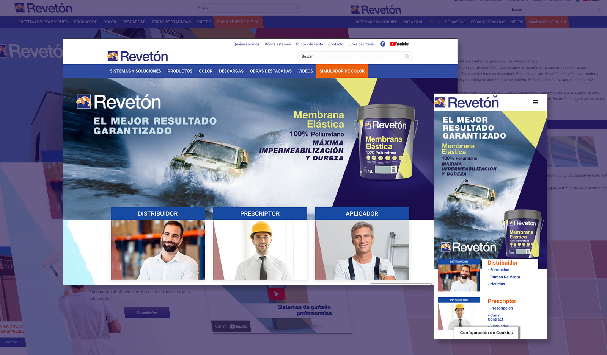Click the Ver en YouTube button

[231, 327]
